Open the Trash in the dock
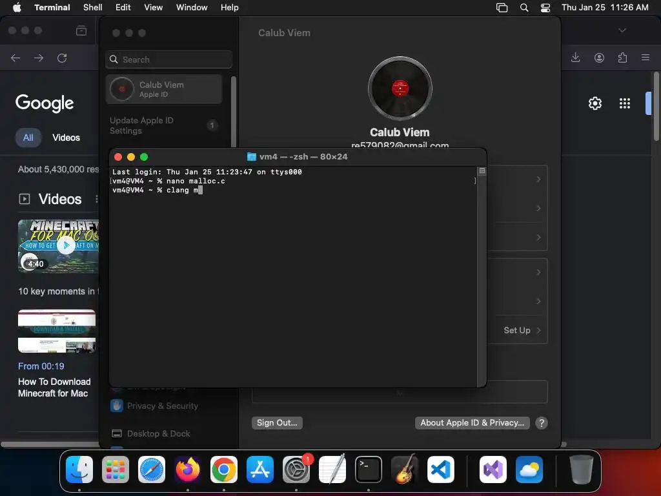The height and width of the screenshot is (496, 661). 582,470
